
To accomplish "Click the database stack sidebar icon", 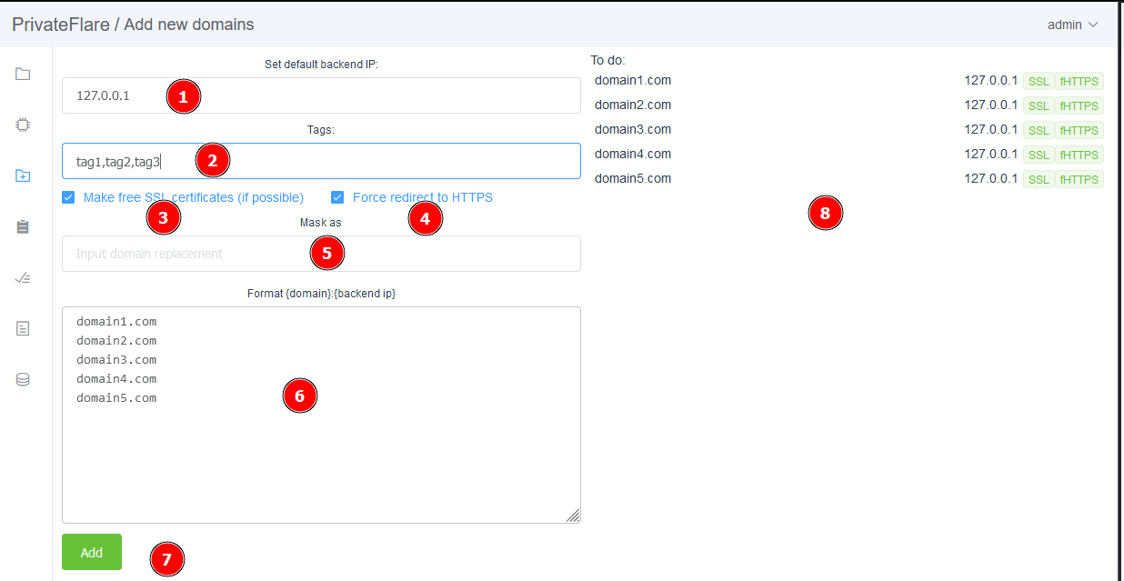I will [x=23, y=379].
